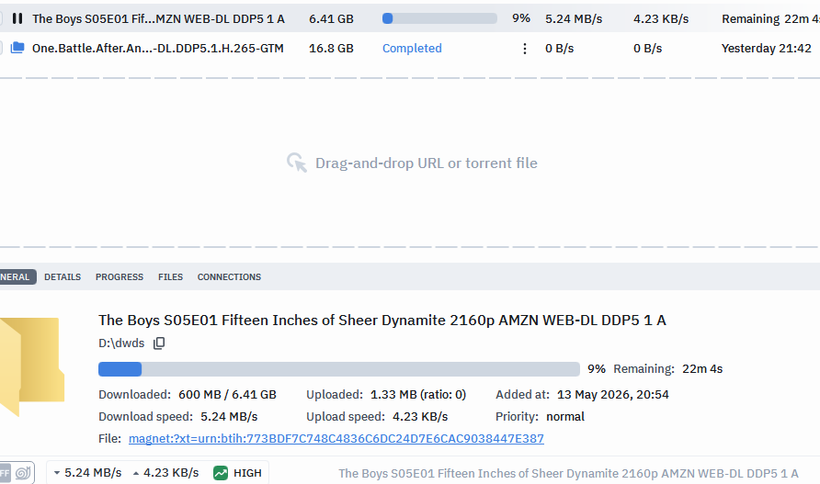The image size is (820, 484).
Task: Click progress bar in The Boys list row
Action: pos(439,18)
